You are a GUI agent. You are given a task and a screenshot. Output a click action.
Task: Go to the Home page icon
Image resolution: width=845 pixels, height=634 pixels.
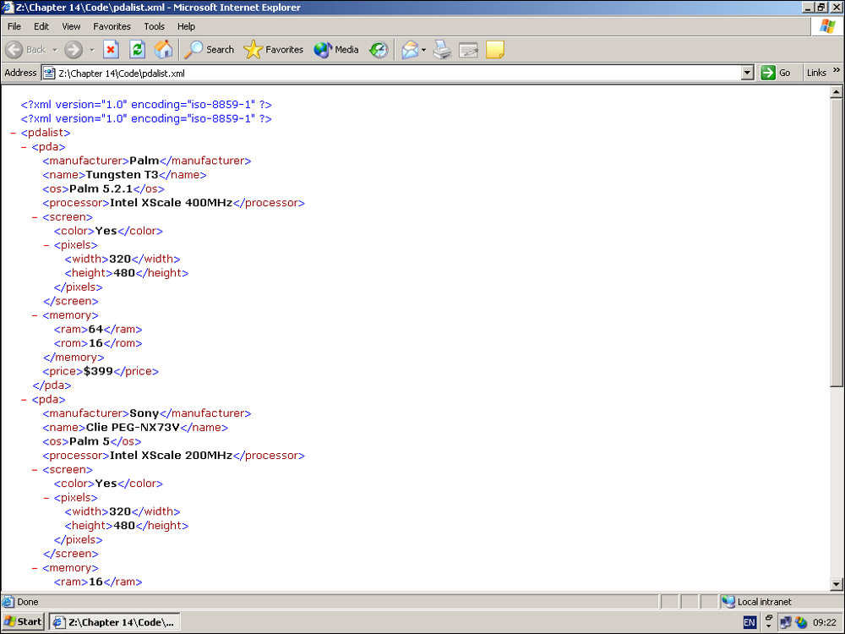pos(163,50)
